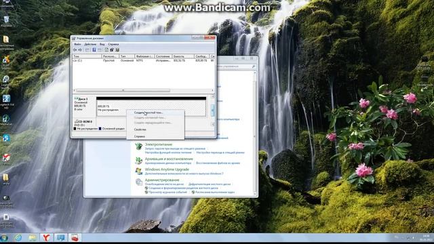Choose Справка in the context menu
The image size is (434, 244).
(x=155, y=136)
